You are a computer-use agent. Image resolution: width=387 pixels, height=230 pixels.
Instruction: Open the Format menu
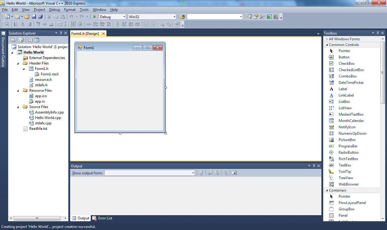[x=70, y=10]
